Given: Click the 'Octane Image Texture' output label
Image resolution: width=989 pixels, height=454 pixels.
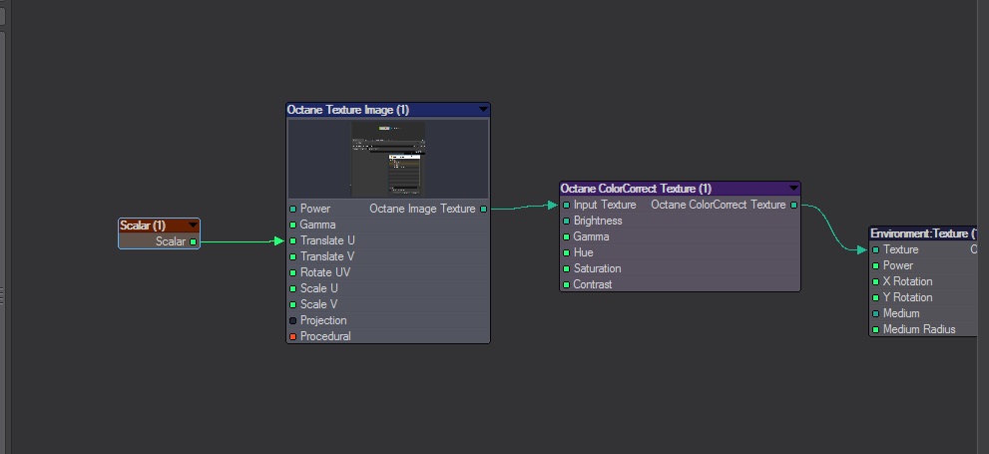Looking at the screenshot, I should (422, 209).
